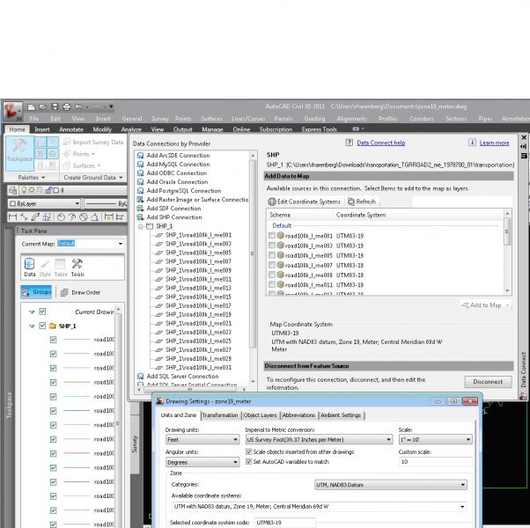Screen dimensions: 530x528
Task: Switch to the Ambient Settings tab
Action: [x=341, y=415]
